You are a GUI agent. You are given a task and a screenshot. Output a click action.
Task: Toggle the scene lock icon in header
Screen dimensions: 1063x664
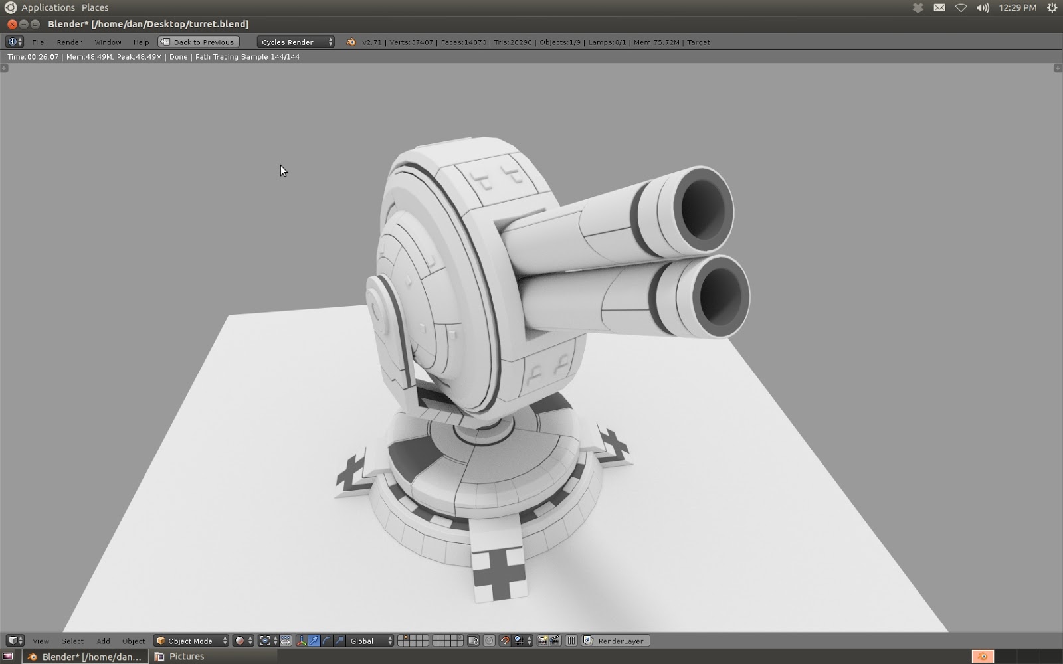474,641
